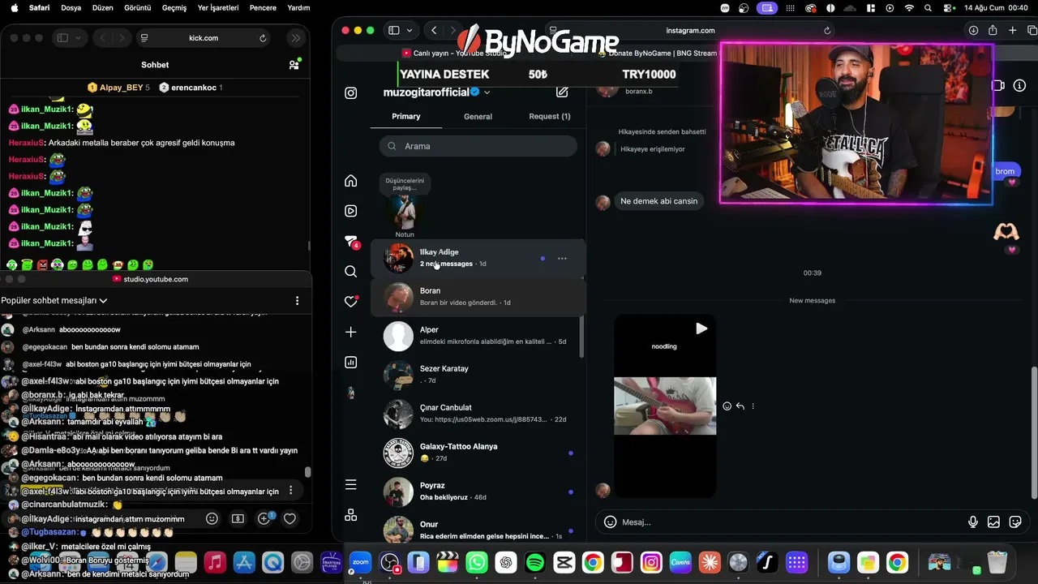1038x584 pixels.
Task: Open the Dosya menu in the menu bar
Action: click(71, 7)
